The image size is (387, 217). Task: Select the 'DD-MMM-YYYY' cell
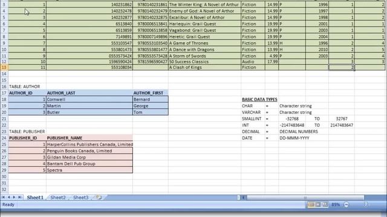(294, 138)
